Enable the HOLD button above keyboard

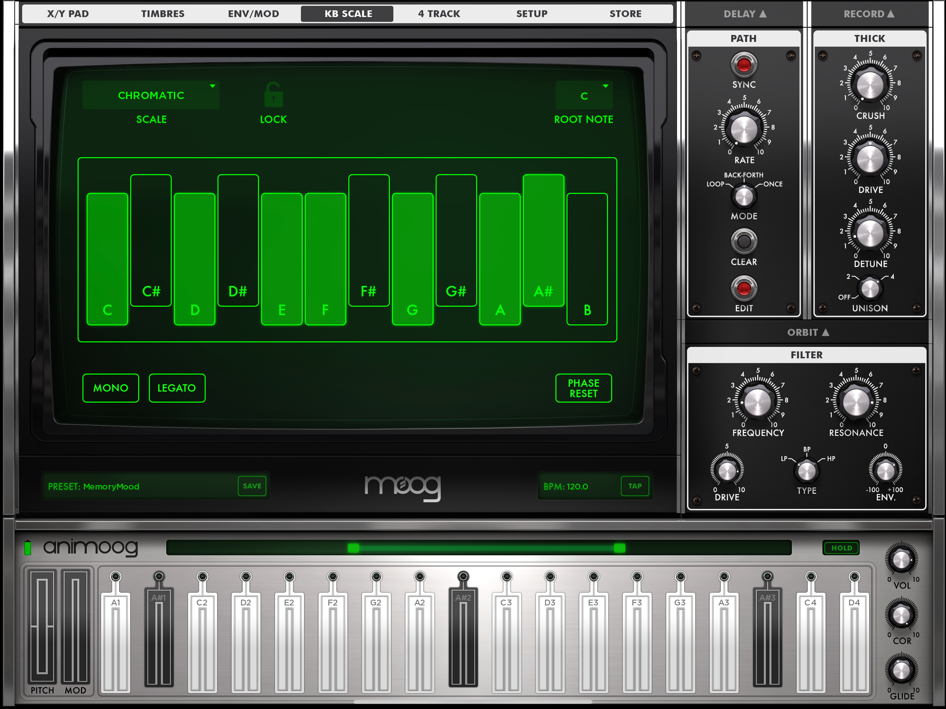[841, 548]
